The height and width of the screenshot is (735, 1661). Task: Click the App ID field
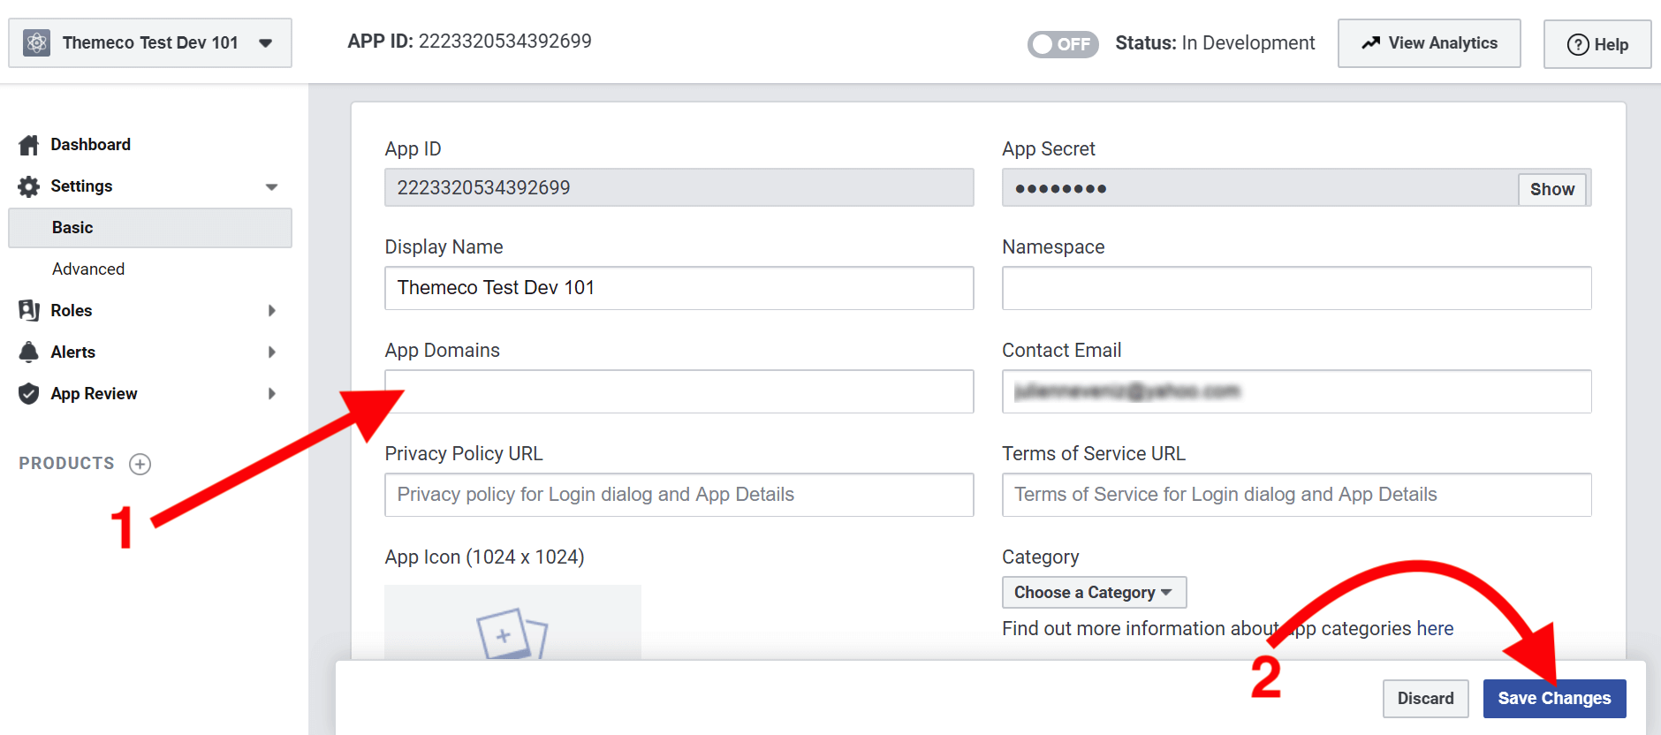pos(679,187)
